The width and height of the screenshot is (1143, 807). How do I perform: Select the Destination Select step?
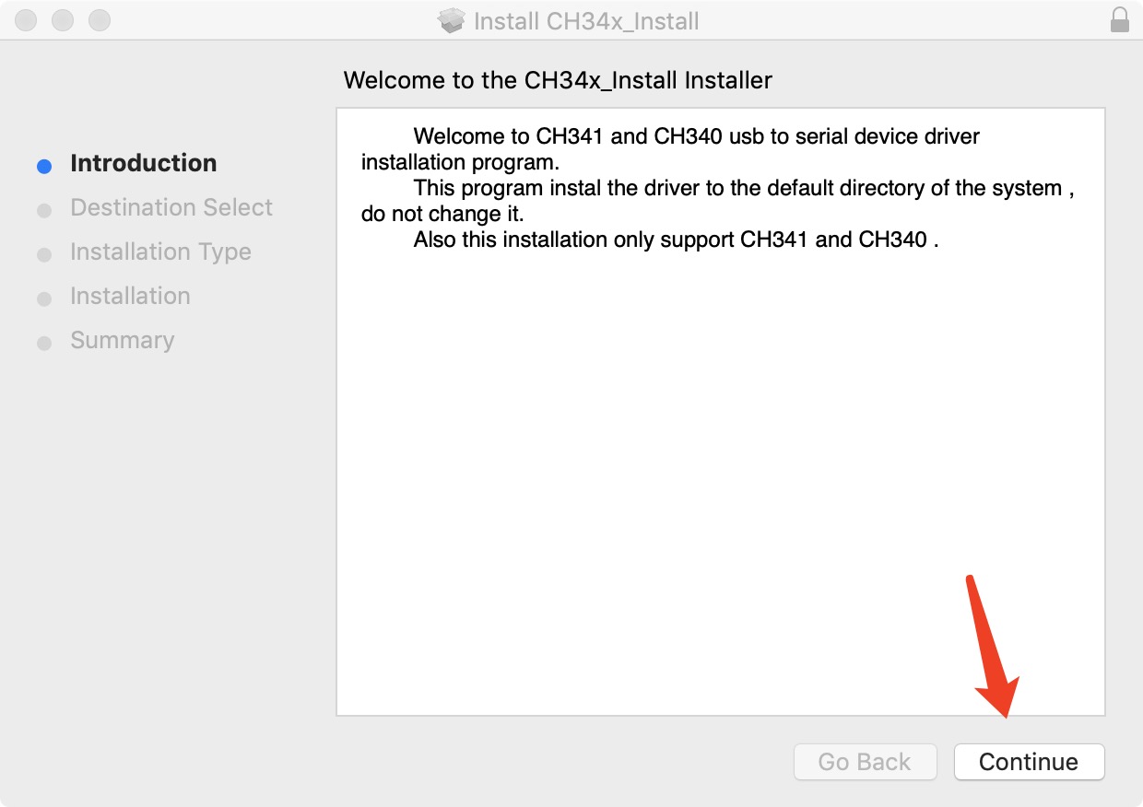tap(171, 207)
